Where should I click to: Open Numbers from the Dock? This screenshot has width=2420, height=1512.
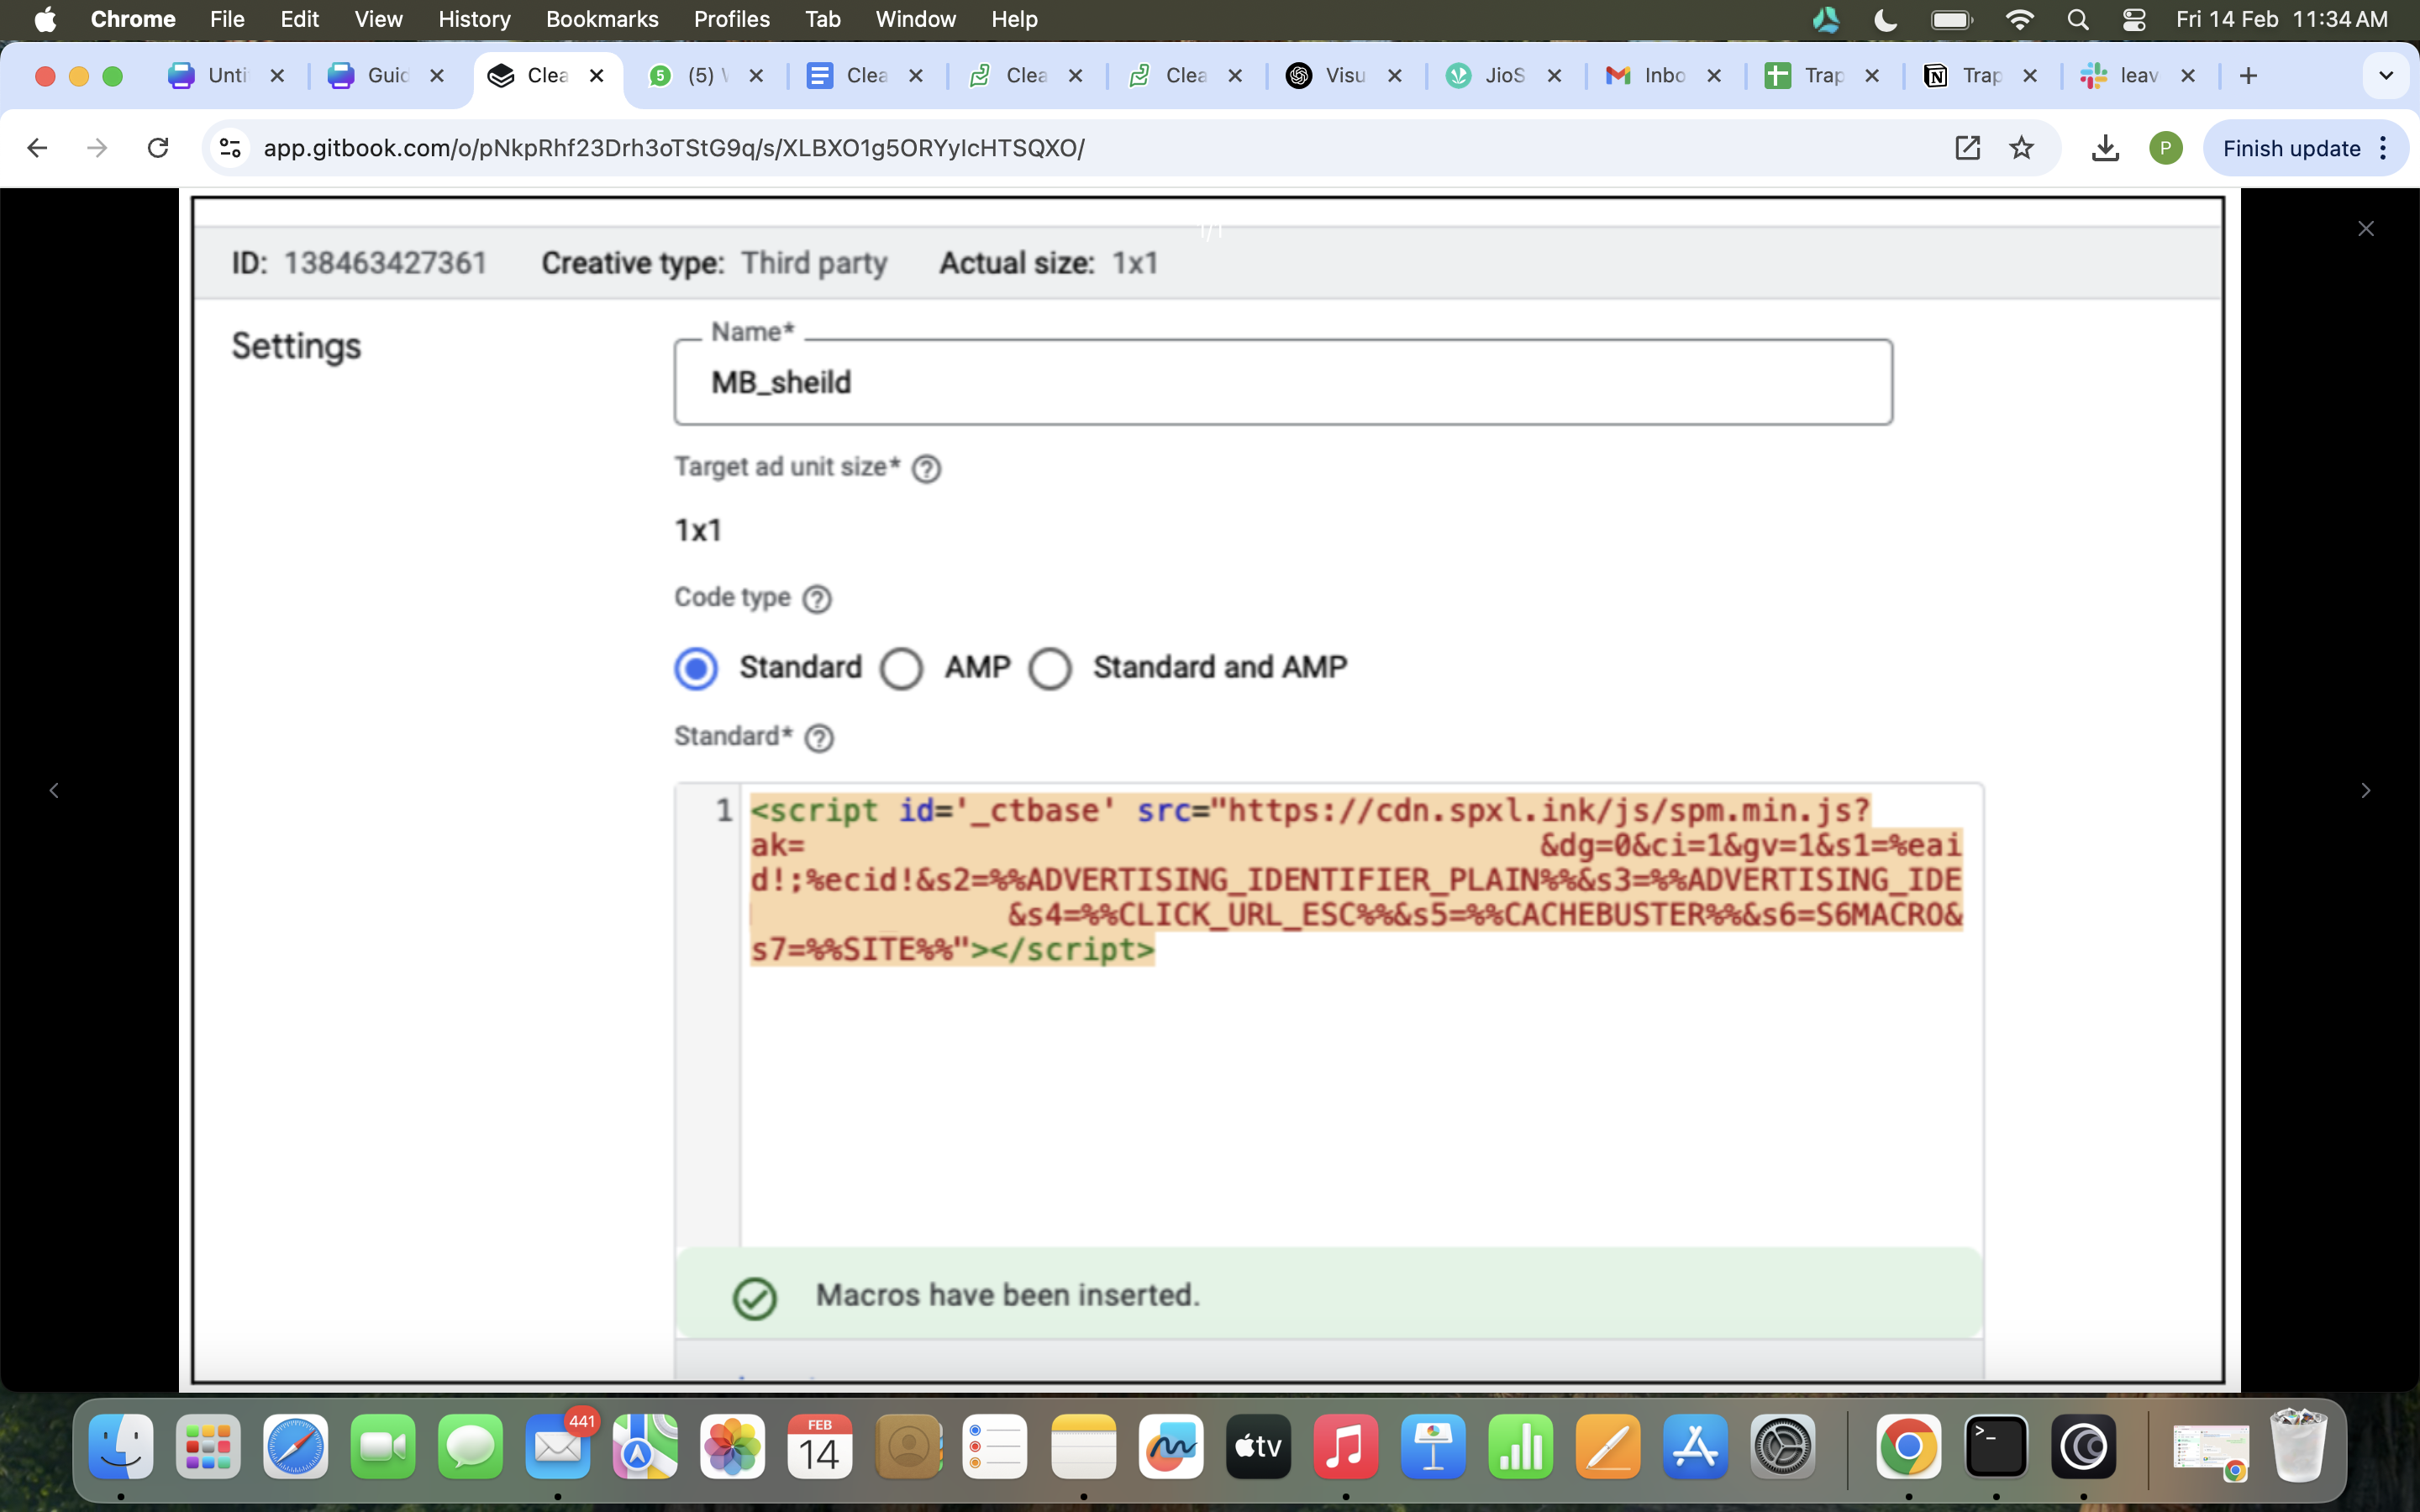pos(1520,1446)
